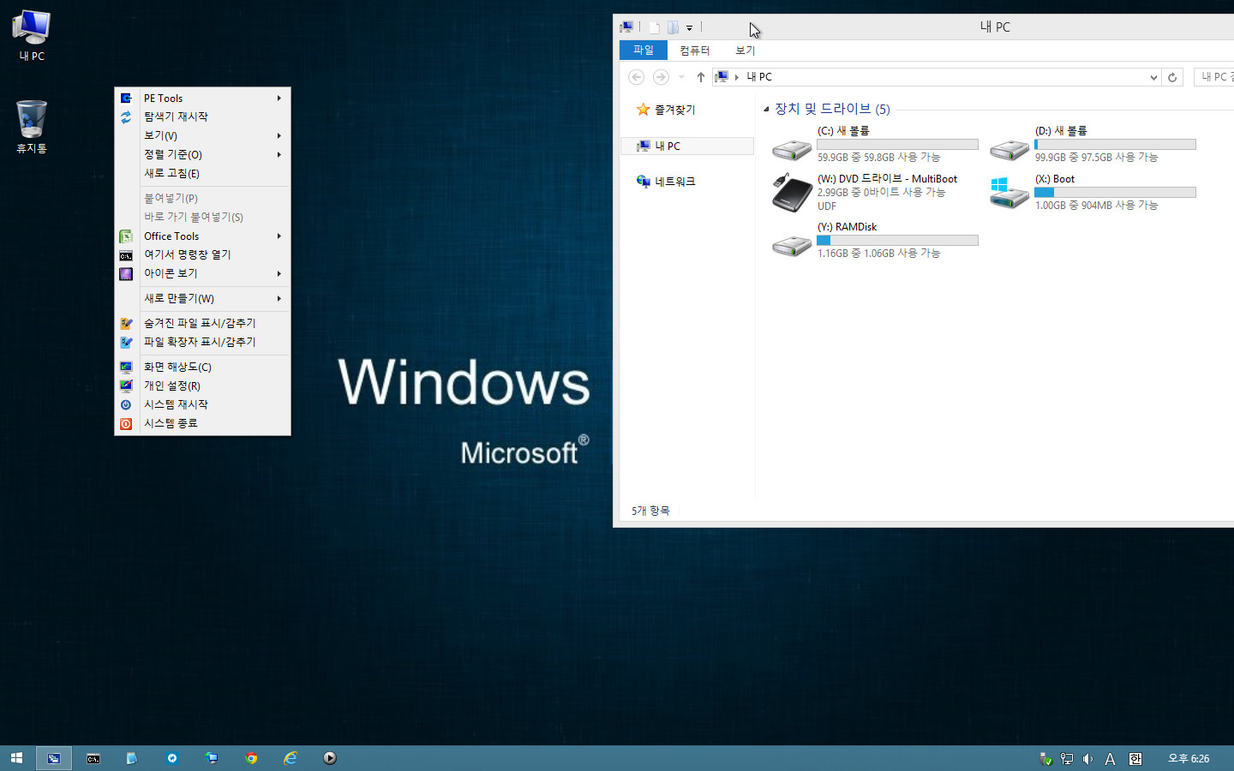Image resolution: width=1234 pixels, height=771 pixels.
Task: Click the quick access properties icon
Action: coord(654,27)
